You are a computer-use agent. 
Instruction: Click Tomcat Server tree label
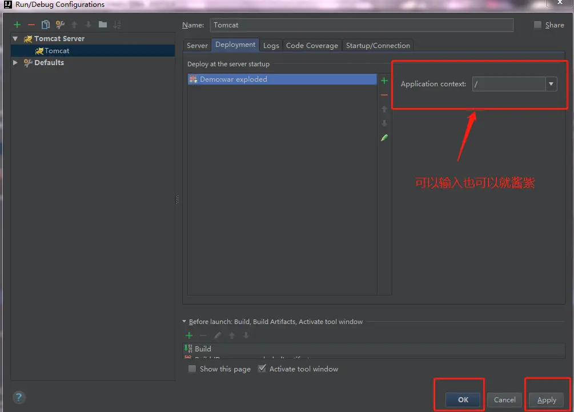coord(59,38)
